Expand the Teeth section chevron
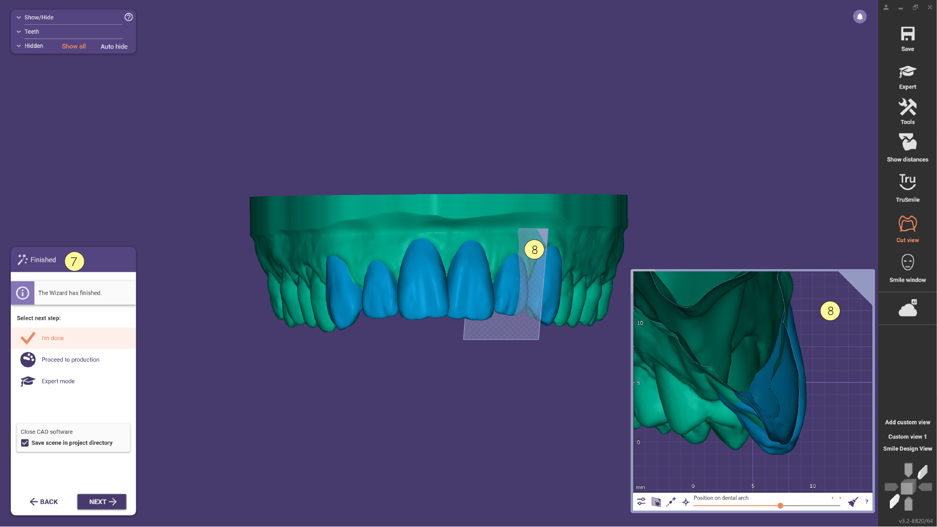 [x=19, y=32]
